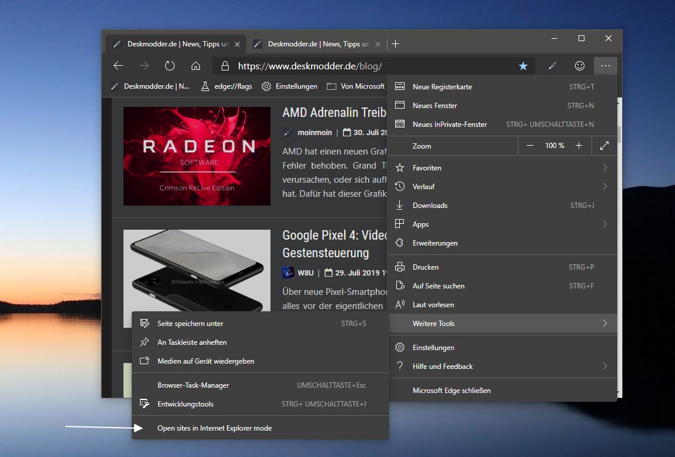Activate Laut vorlesen

[502, 305]
